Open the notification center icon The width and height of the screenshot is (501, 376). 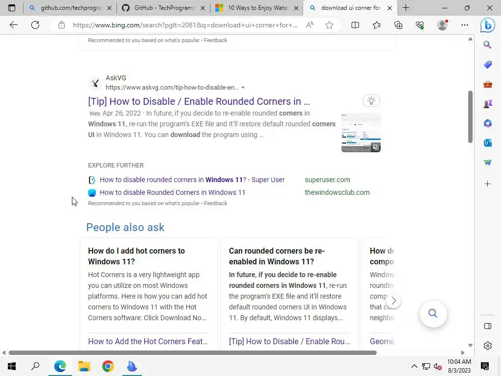point(485,366)
